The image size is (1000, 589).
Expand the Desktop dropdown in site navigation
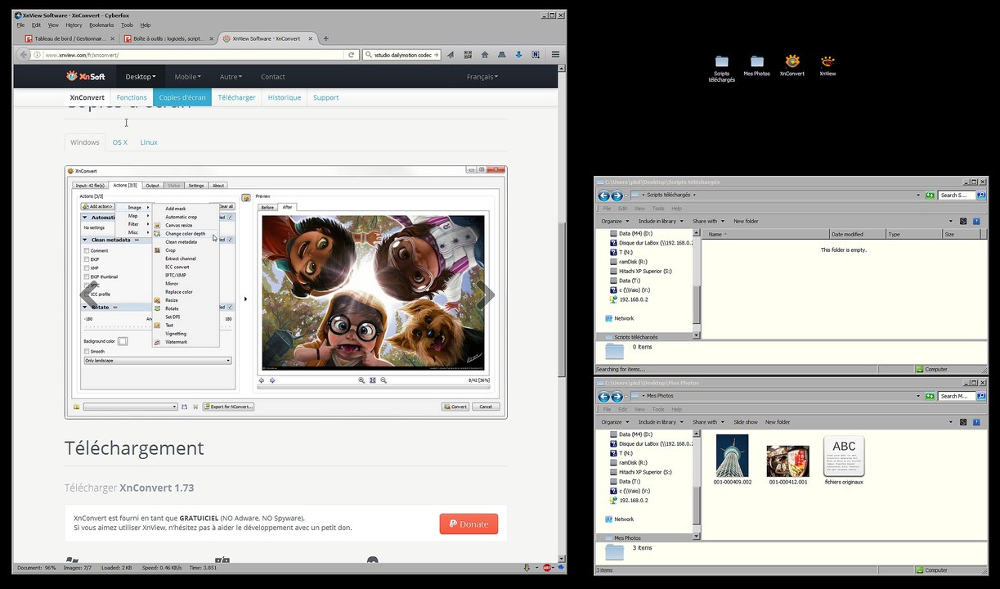pos(140,77)
